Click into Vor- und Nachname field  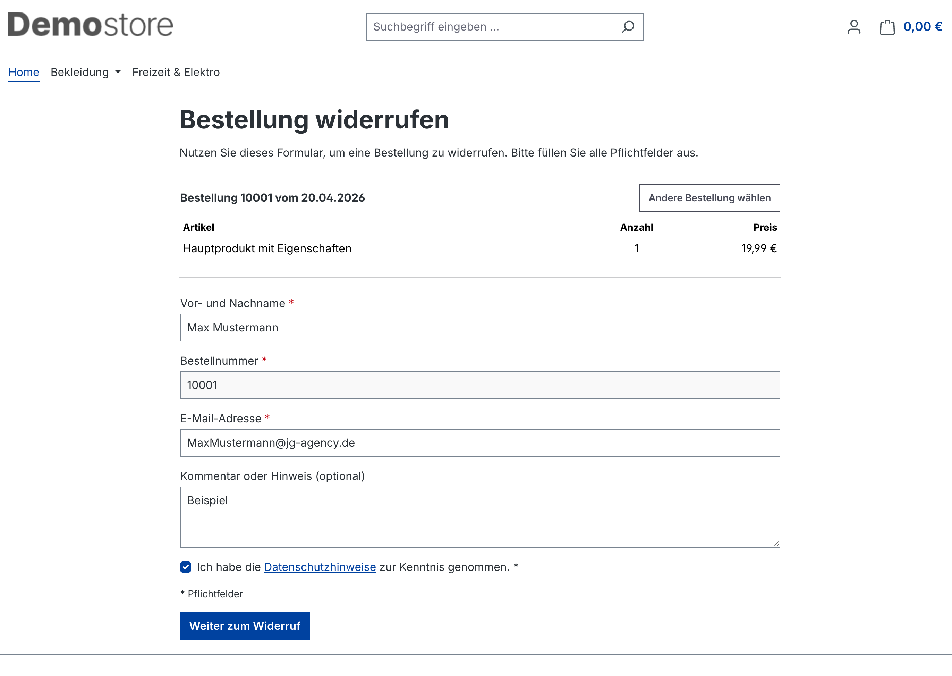point(479,328)
